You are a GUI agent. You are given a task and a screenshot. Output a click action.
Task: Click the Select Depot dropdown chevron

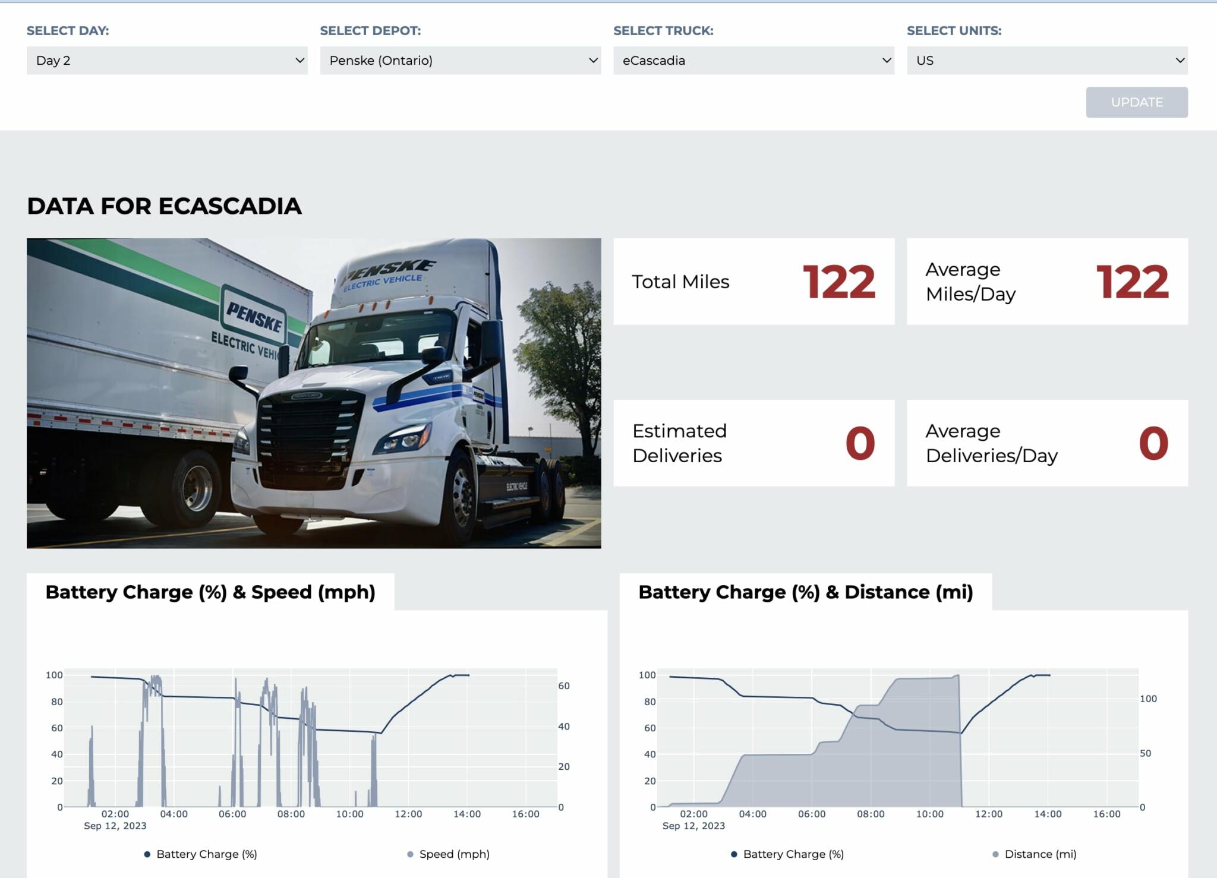pos(592,60)
